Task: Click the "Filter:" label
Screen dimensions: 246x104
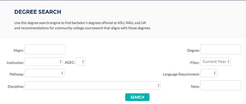Action: click(195, 63)
